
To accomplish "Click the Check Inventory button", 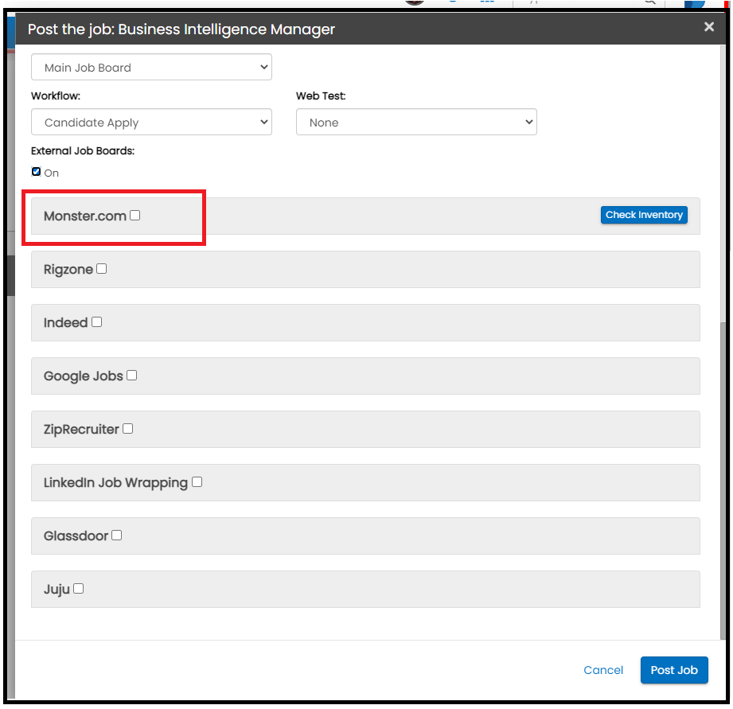I will (644, 215).
